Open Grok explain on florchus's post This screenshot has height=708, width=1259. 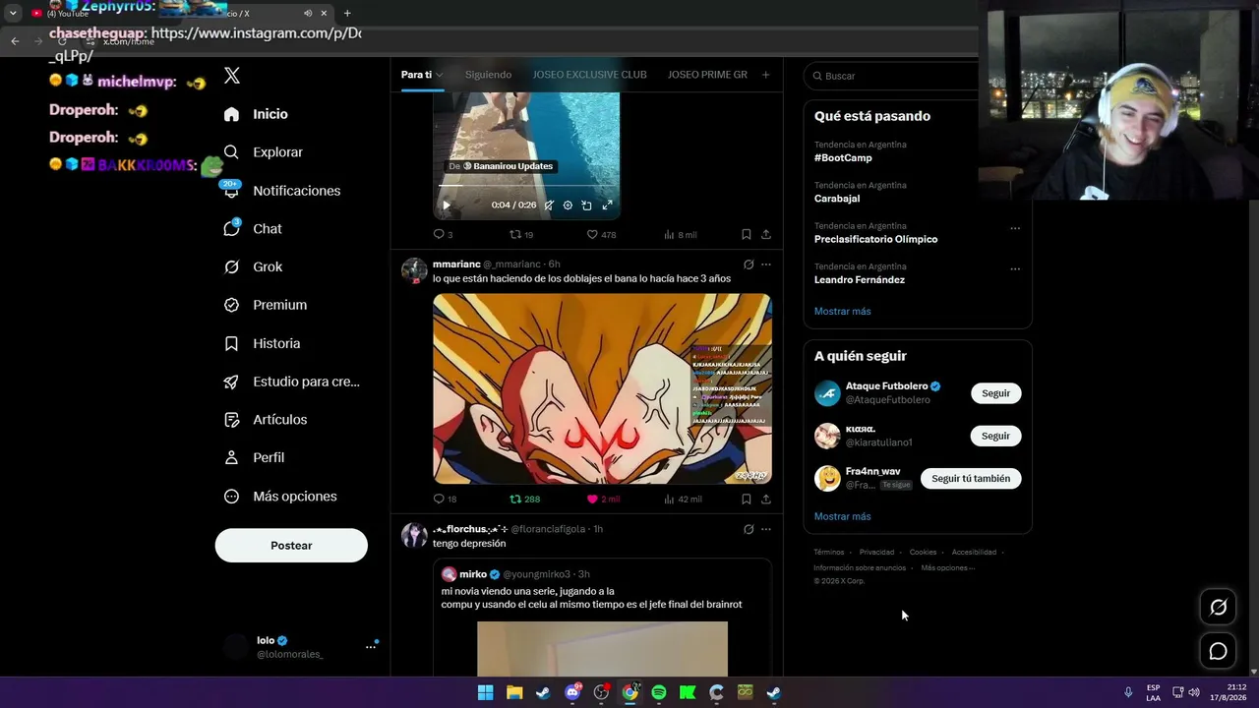[749, 529]
